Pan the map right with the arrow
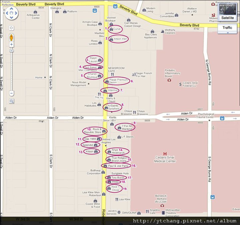The width and height of the screenshot is (240, 225). point(16,13)
